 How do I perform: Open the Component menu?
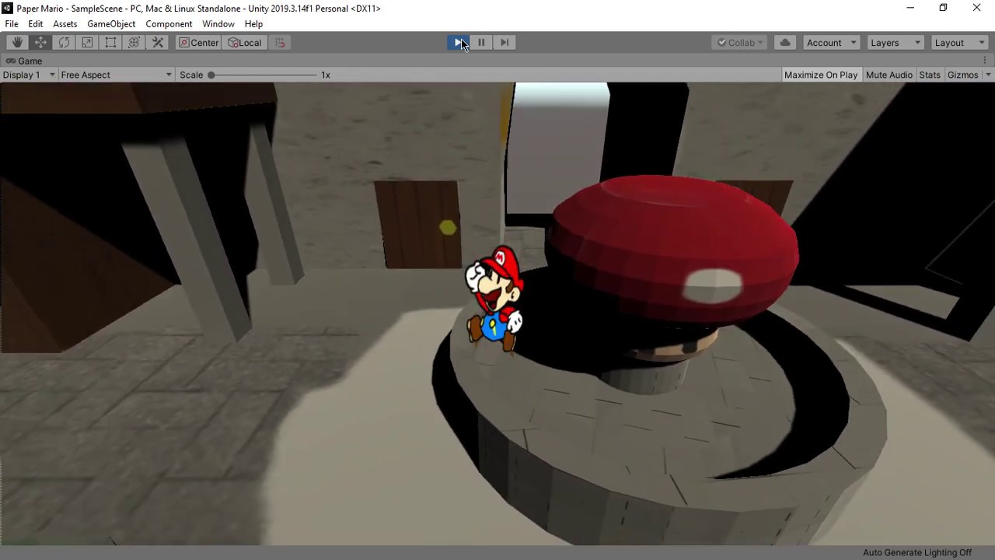169,24
